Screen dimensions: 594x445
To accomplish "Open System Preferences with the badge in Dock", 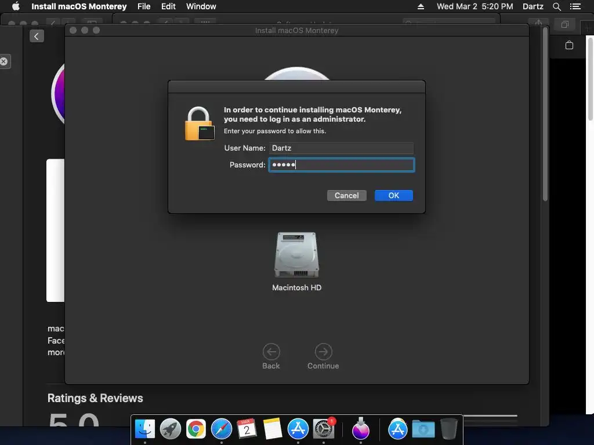I will pos(324,429).
